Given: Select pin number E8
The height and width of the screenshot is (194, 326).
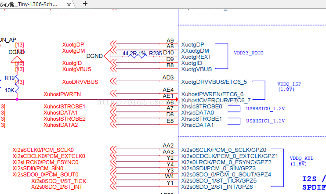Looking at the screenshot, I should click(x=170, y=121).
